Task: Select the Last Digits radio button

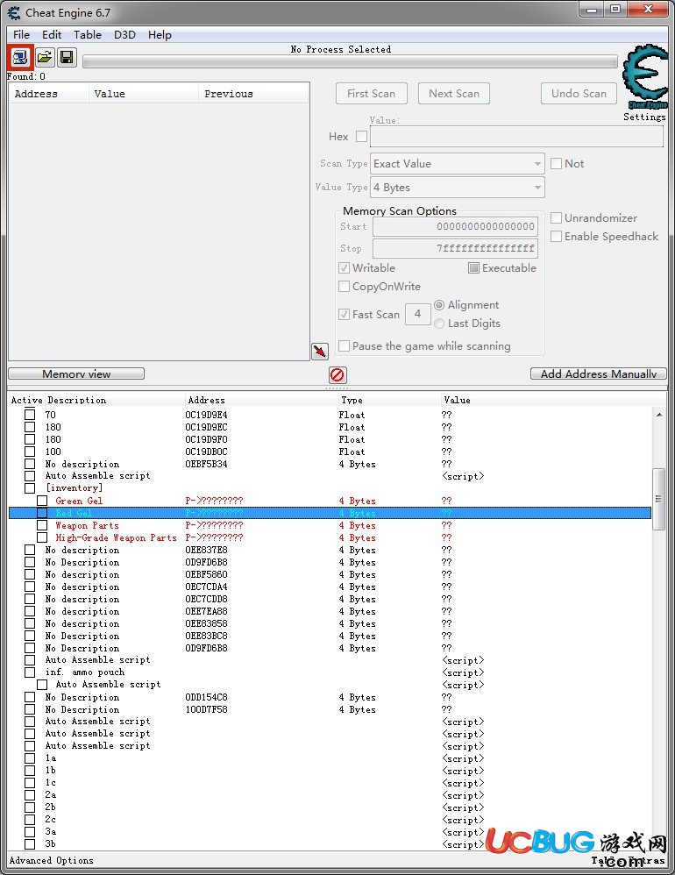Action: click(x=439, y=324)
